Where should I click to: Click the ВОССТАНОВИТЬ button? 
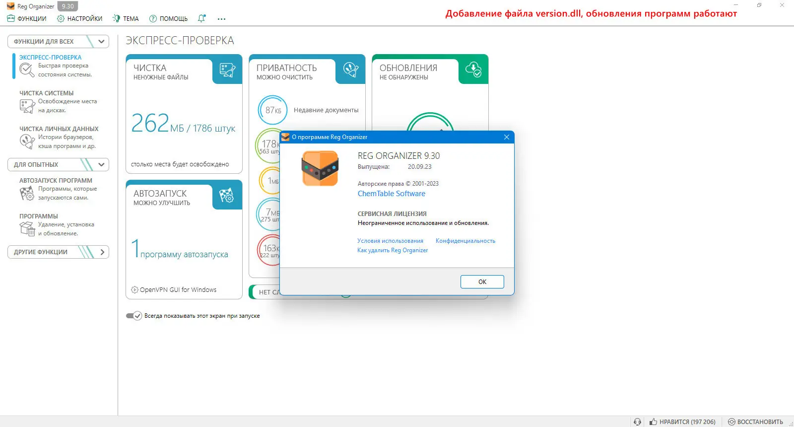pyautogui.click(x=755, y=422)
